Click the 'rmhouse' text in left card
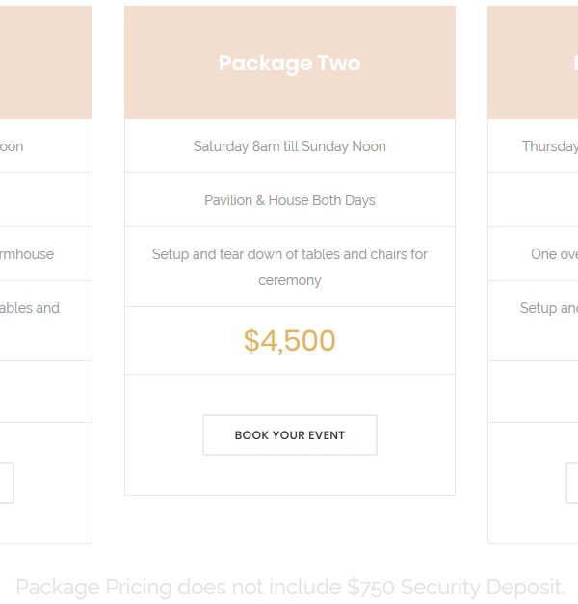Image resolution: width=578 pixels, height=604 pixels. (27, 254)
